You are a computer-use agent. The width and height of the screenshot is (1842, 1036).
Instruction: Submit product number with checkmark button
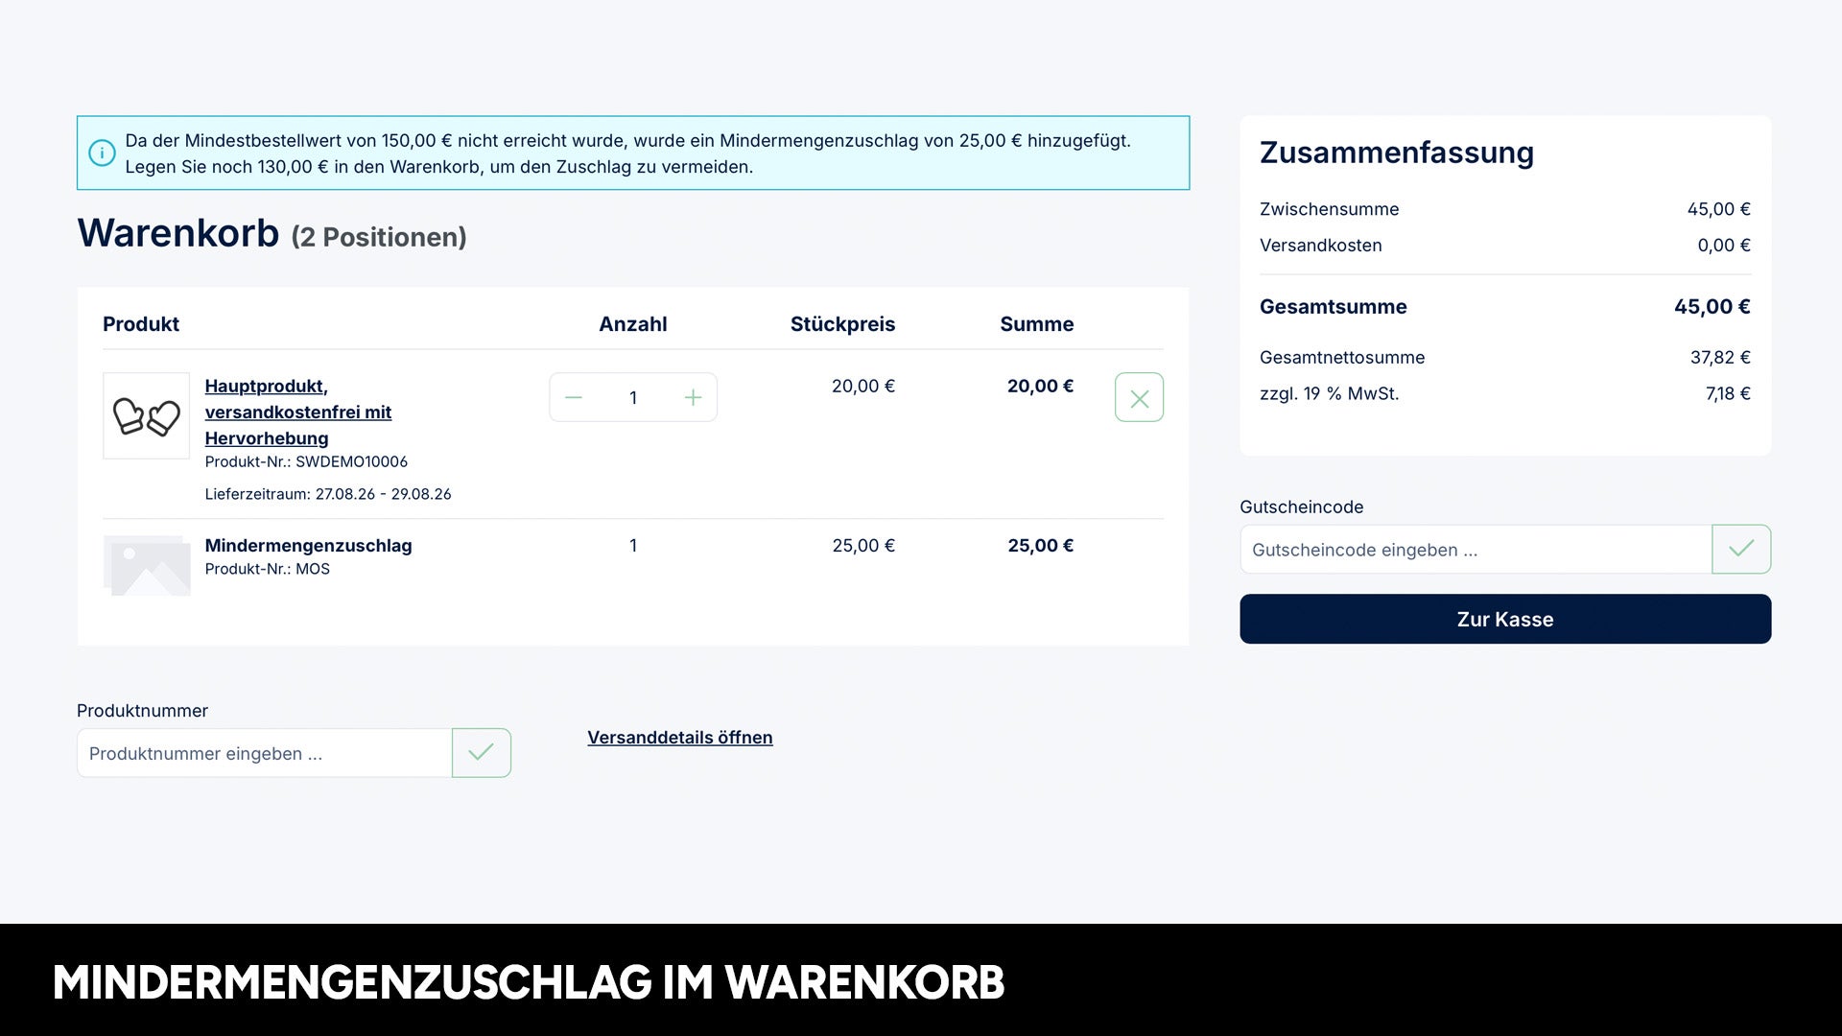482,753
